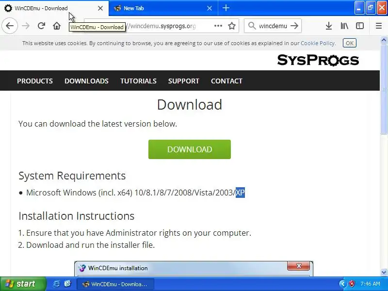Open the SUPPORT page
Screen dimensions: 388x291
pos(184,81)
